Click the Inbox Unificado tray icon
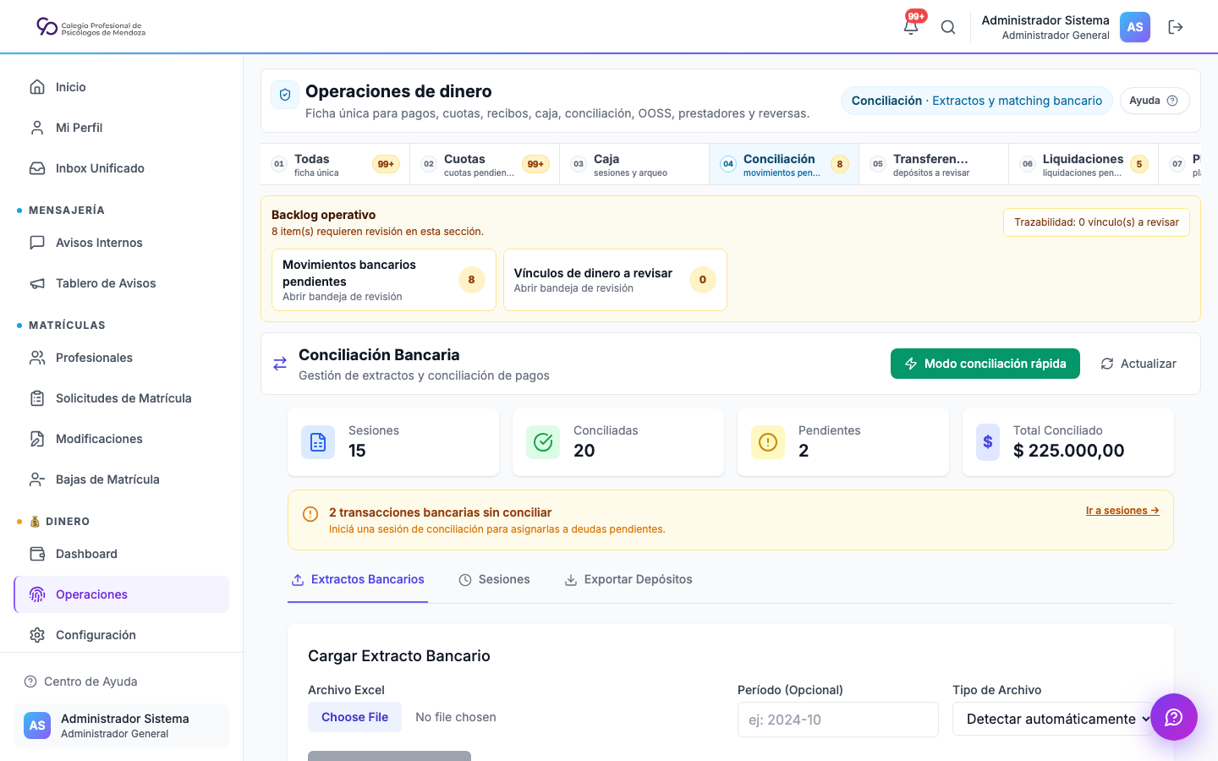1218x761 pixels. pos(37,168)
